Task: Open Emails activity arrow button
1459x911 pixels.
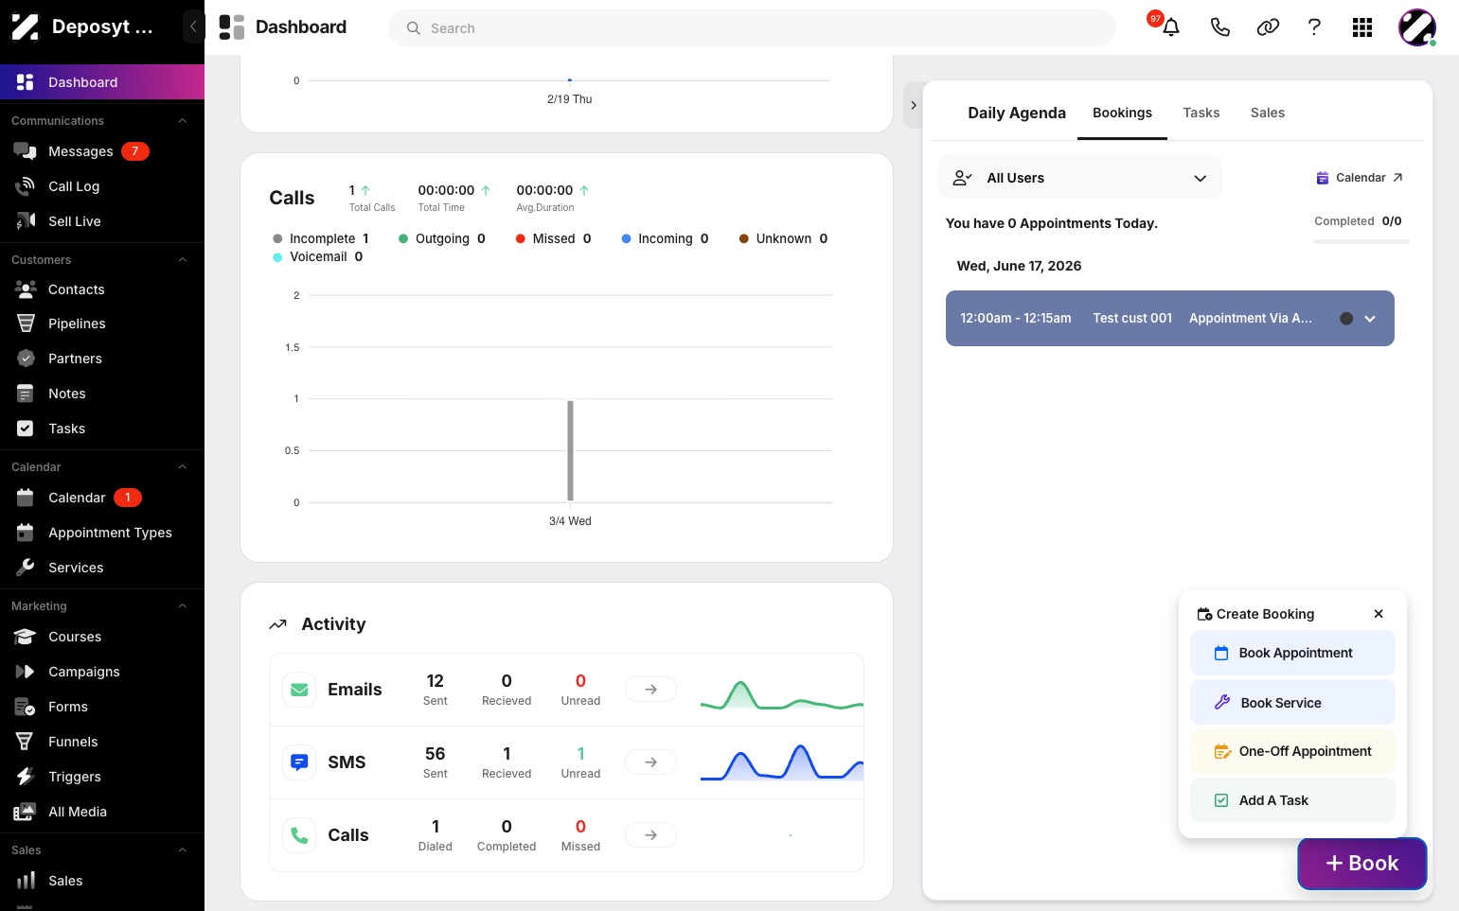Action: tap(650, 690)
